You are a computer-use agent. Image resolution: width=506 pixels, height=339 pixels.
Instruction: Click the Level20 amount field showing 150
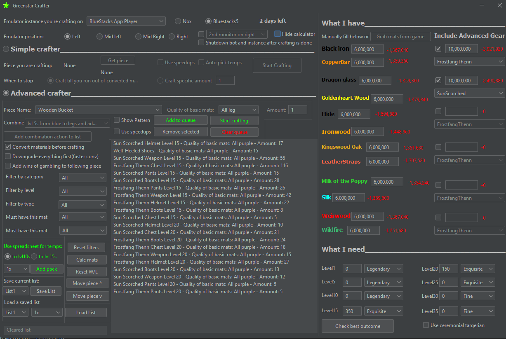(449, 269)
